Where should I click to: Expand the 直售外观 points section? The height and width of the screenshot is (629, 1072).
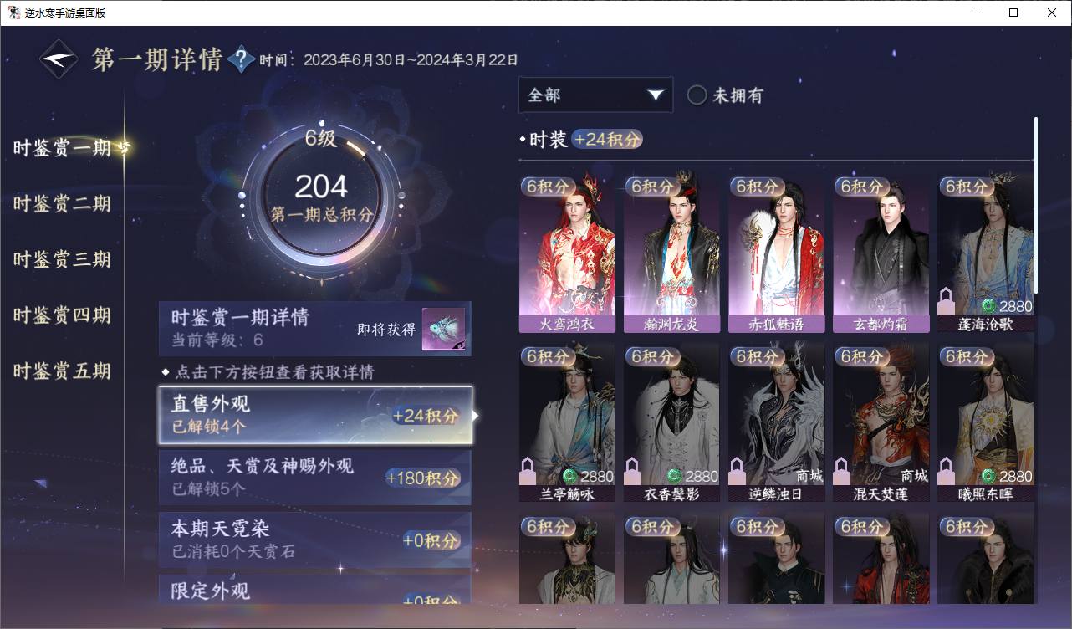point(315,415)
